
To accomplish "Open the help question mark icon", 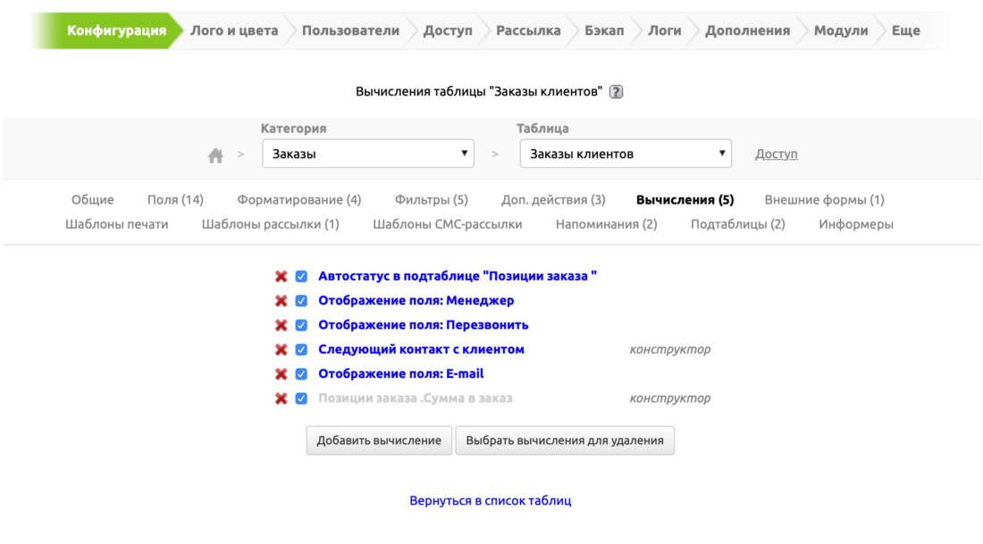I will click(616, 92).
